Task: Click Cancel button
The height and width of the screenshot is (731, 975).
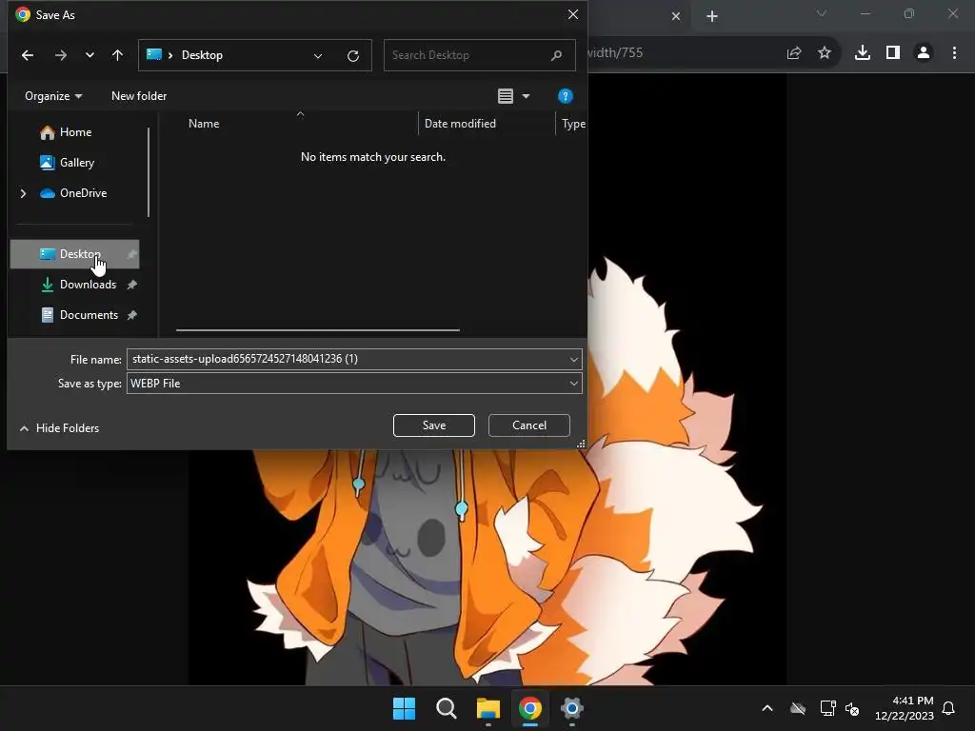Action: [529, 425]
